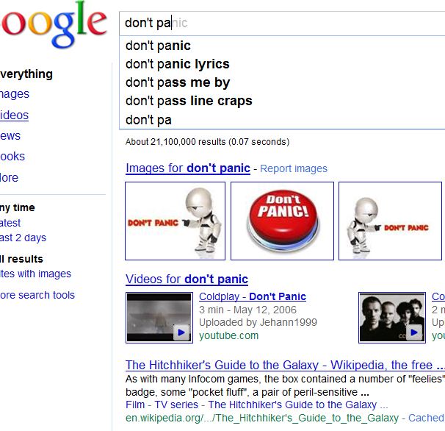Click in the search input field

click(x=279, y=23)
